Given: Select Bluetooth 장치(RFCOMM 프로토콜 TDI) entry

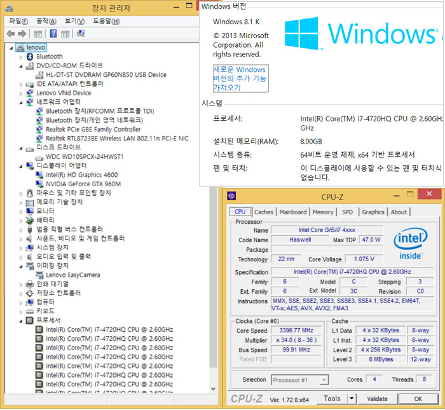Looking at the screenshot, I should [x=100, y=111].
